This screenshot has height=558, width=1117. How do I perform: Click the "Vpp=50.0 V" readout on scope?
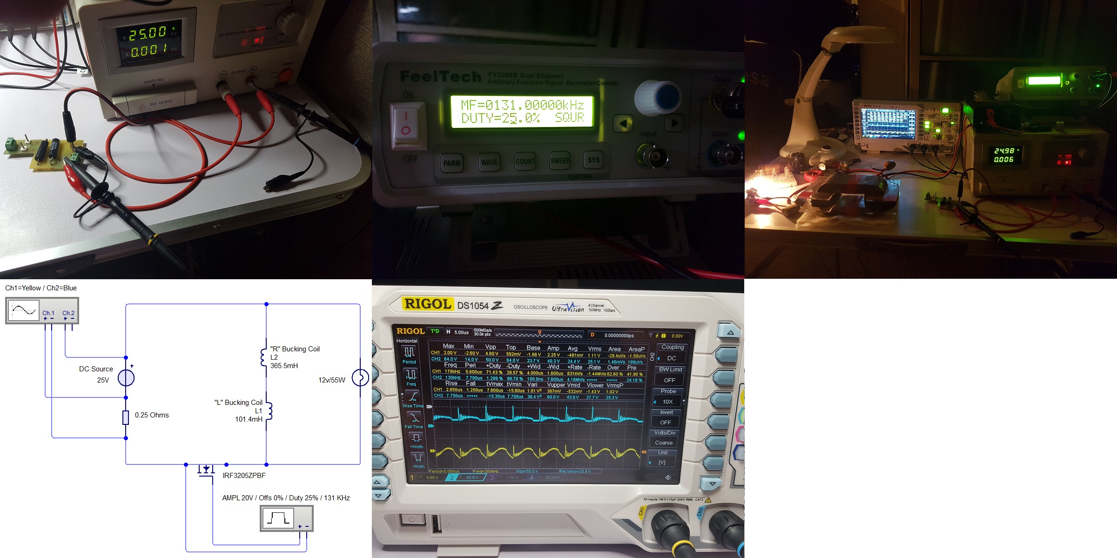click(527, 471)
